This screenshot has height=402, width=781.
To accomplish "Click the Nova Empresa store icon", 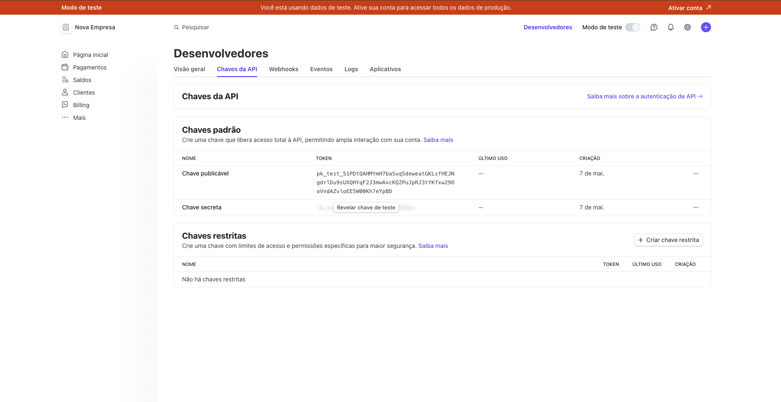I will (66, 27).
